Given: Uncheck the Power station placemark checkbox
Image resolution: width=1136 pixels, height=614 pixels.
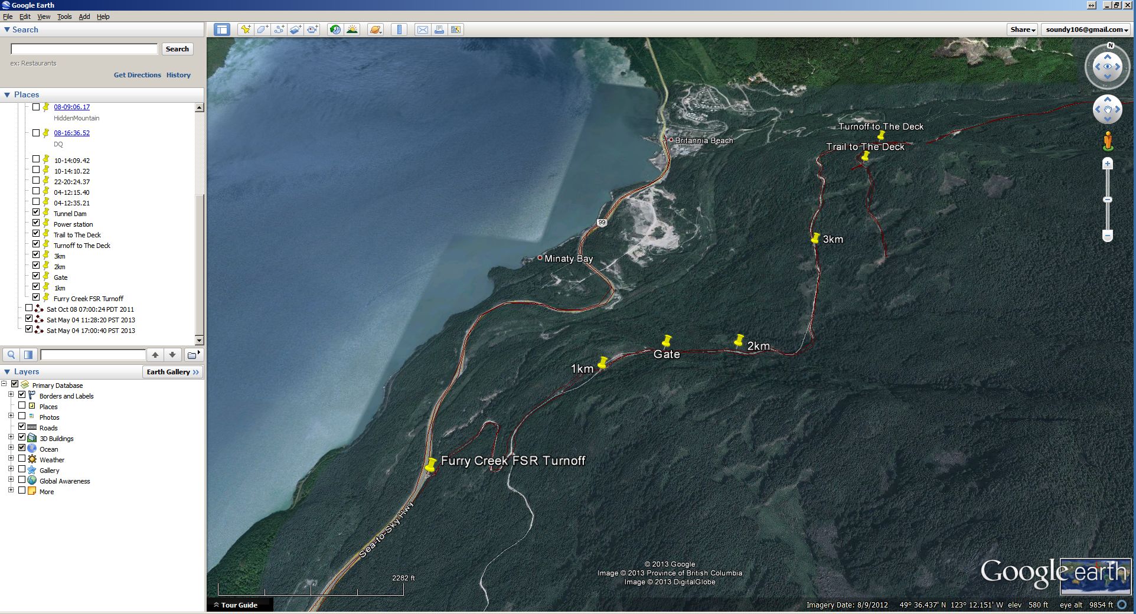Looking at the screenshot, I should tap(36, 223).
